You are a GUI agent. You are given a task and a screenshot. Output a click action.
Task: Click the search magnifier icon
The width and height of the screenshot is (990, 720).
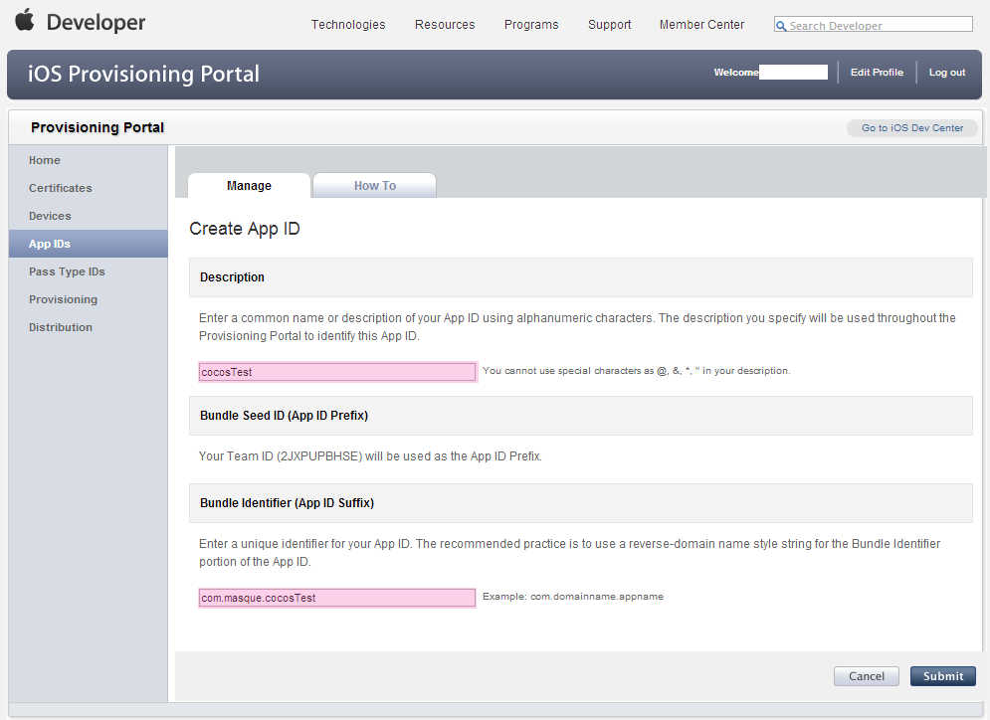[x=781, y=26]
